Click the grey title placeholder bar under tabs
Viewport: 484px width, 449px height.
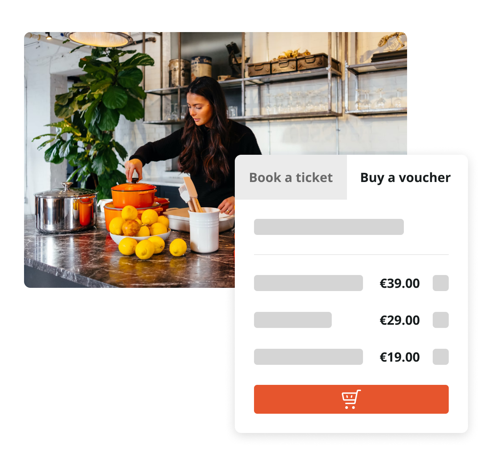[x=329, y=227]
